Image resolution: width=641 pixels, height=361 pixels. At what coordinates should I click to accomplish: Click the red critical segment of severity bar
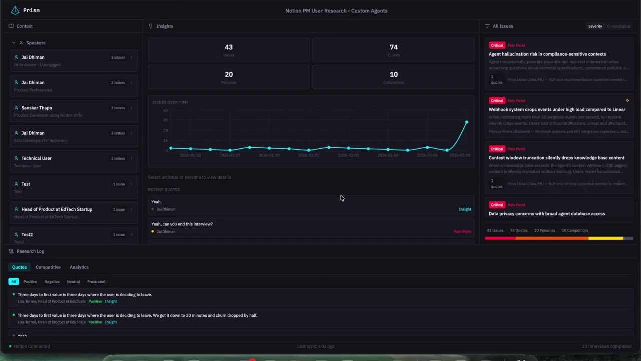click(500, 238)
